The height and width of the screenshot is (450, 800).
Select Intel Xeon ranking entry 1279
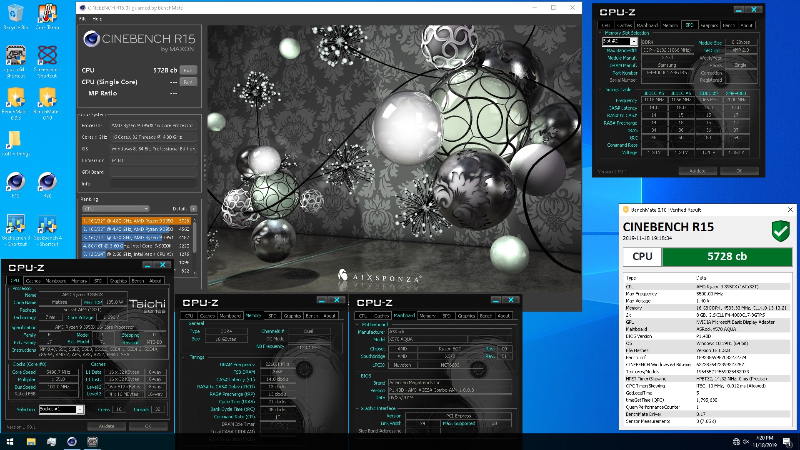click(136, 254)
